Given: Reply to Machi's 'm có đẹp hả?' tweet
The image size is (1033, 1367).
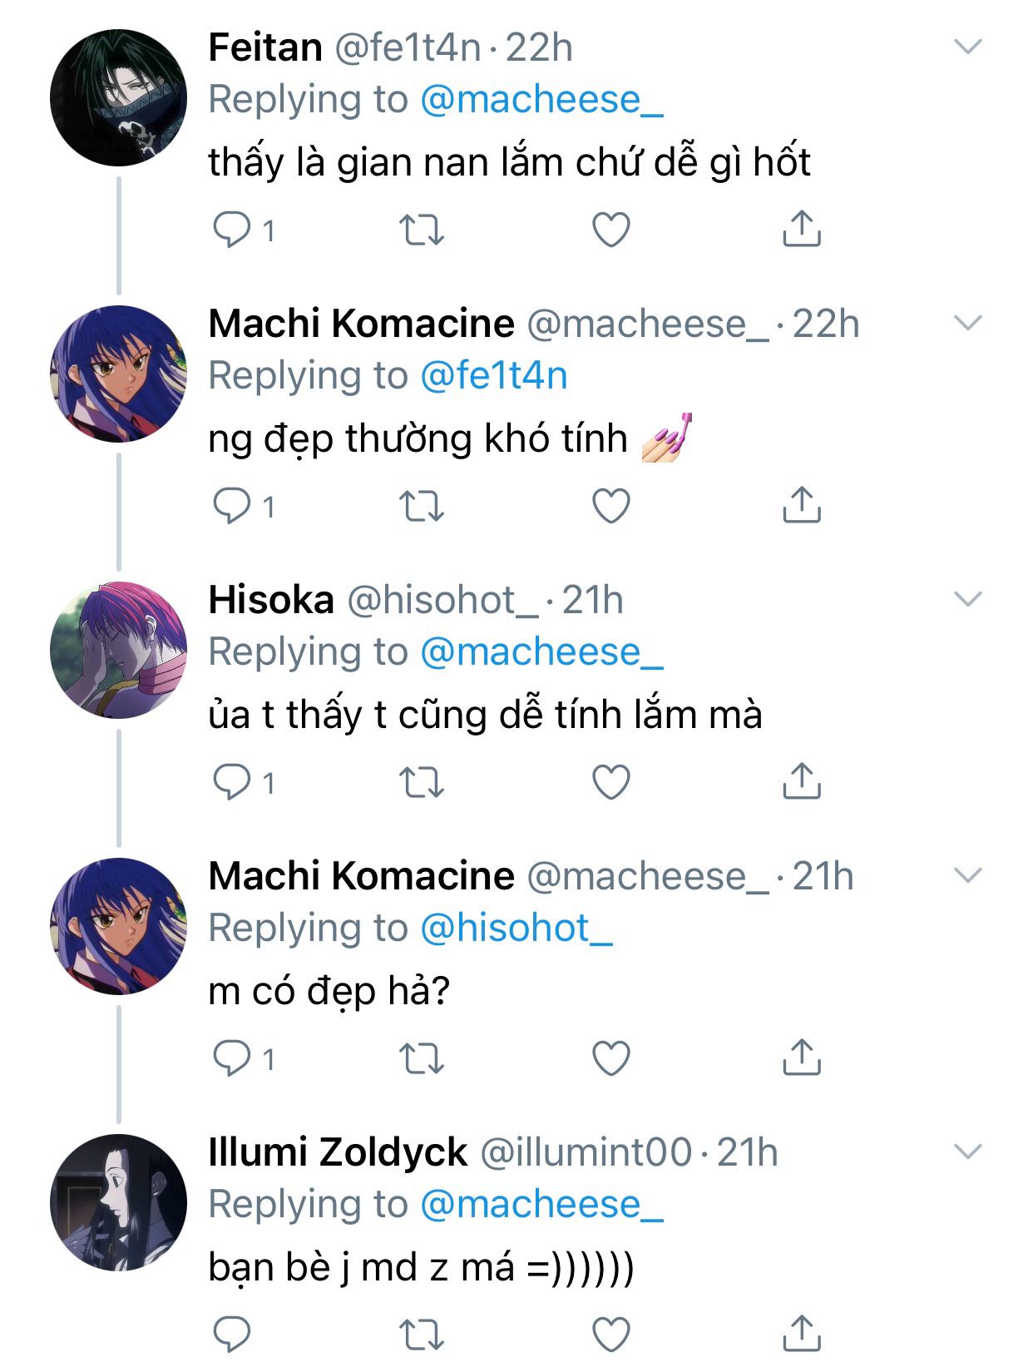Looking at the screenshot, I should [232, 1058].
